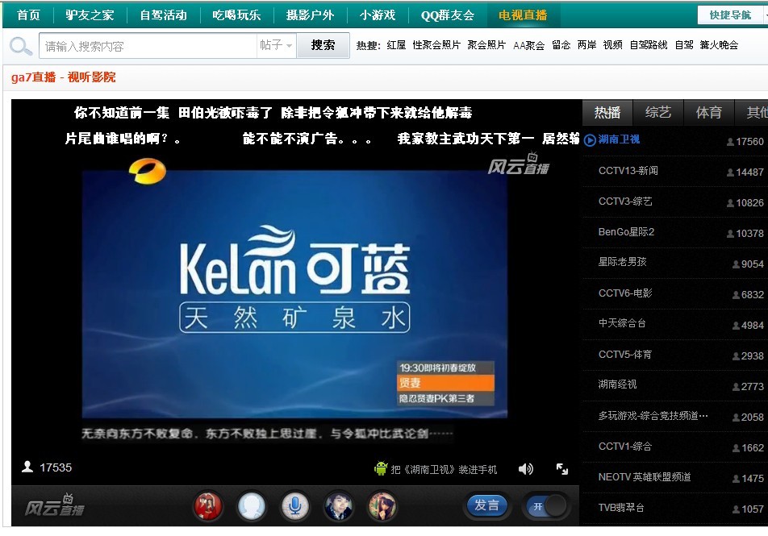Open the 小游戏 nav tab
The height and width of the screenshot is (536, 768).
coord(378,15)
